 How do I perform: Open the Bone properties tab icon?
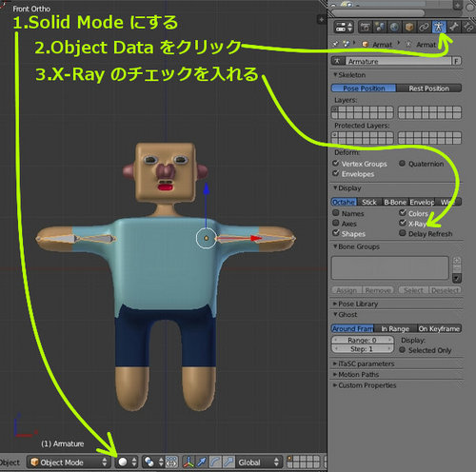454,27
